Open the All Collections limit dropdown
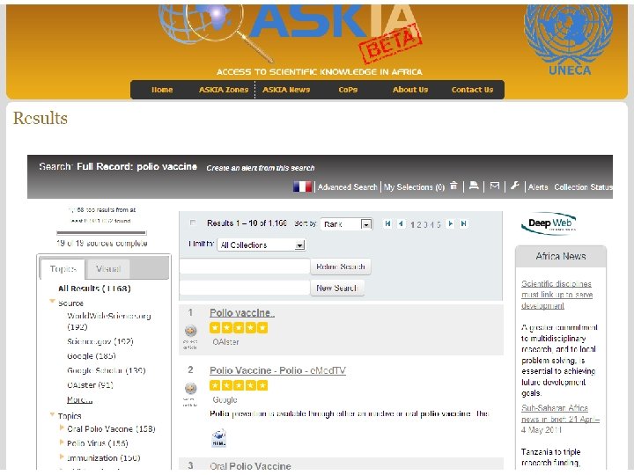 click(x=262, y=245)
